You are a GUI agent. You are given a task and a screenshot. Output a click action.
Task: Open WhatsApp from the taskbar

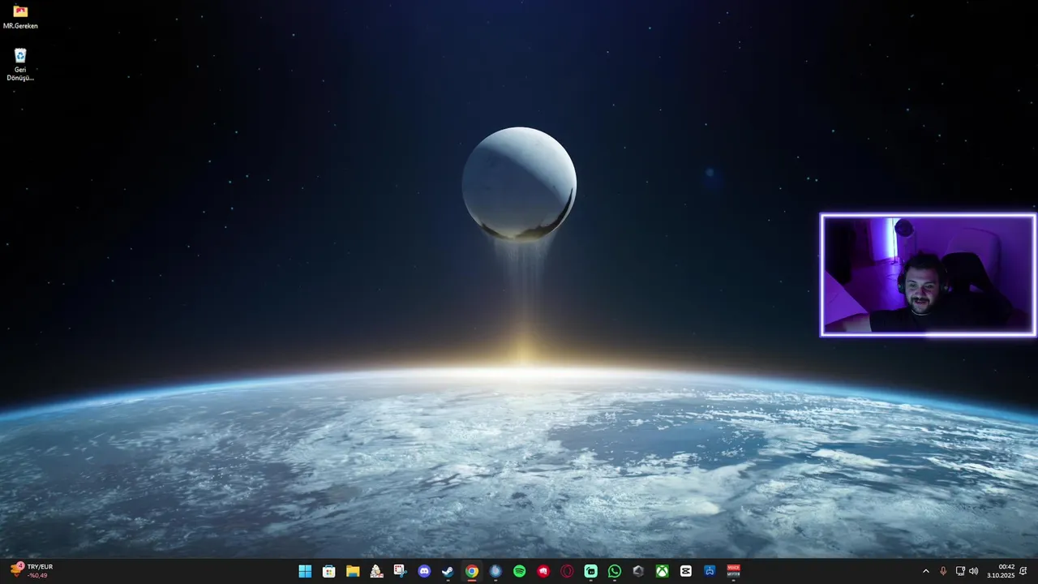point(615,571)
